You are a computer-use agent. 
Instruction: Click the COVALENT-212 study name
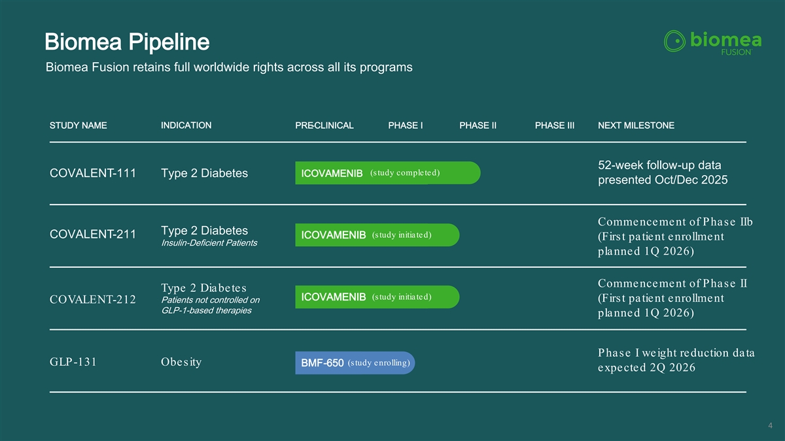[x=93, y=300]
